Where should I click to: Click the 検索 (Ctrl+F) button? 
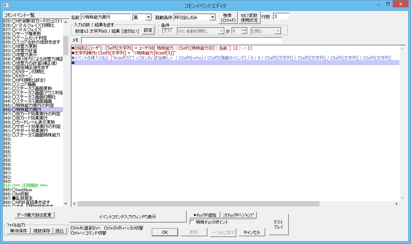pos(228,18)
